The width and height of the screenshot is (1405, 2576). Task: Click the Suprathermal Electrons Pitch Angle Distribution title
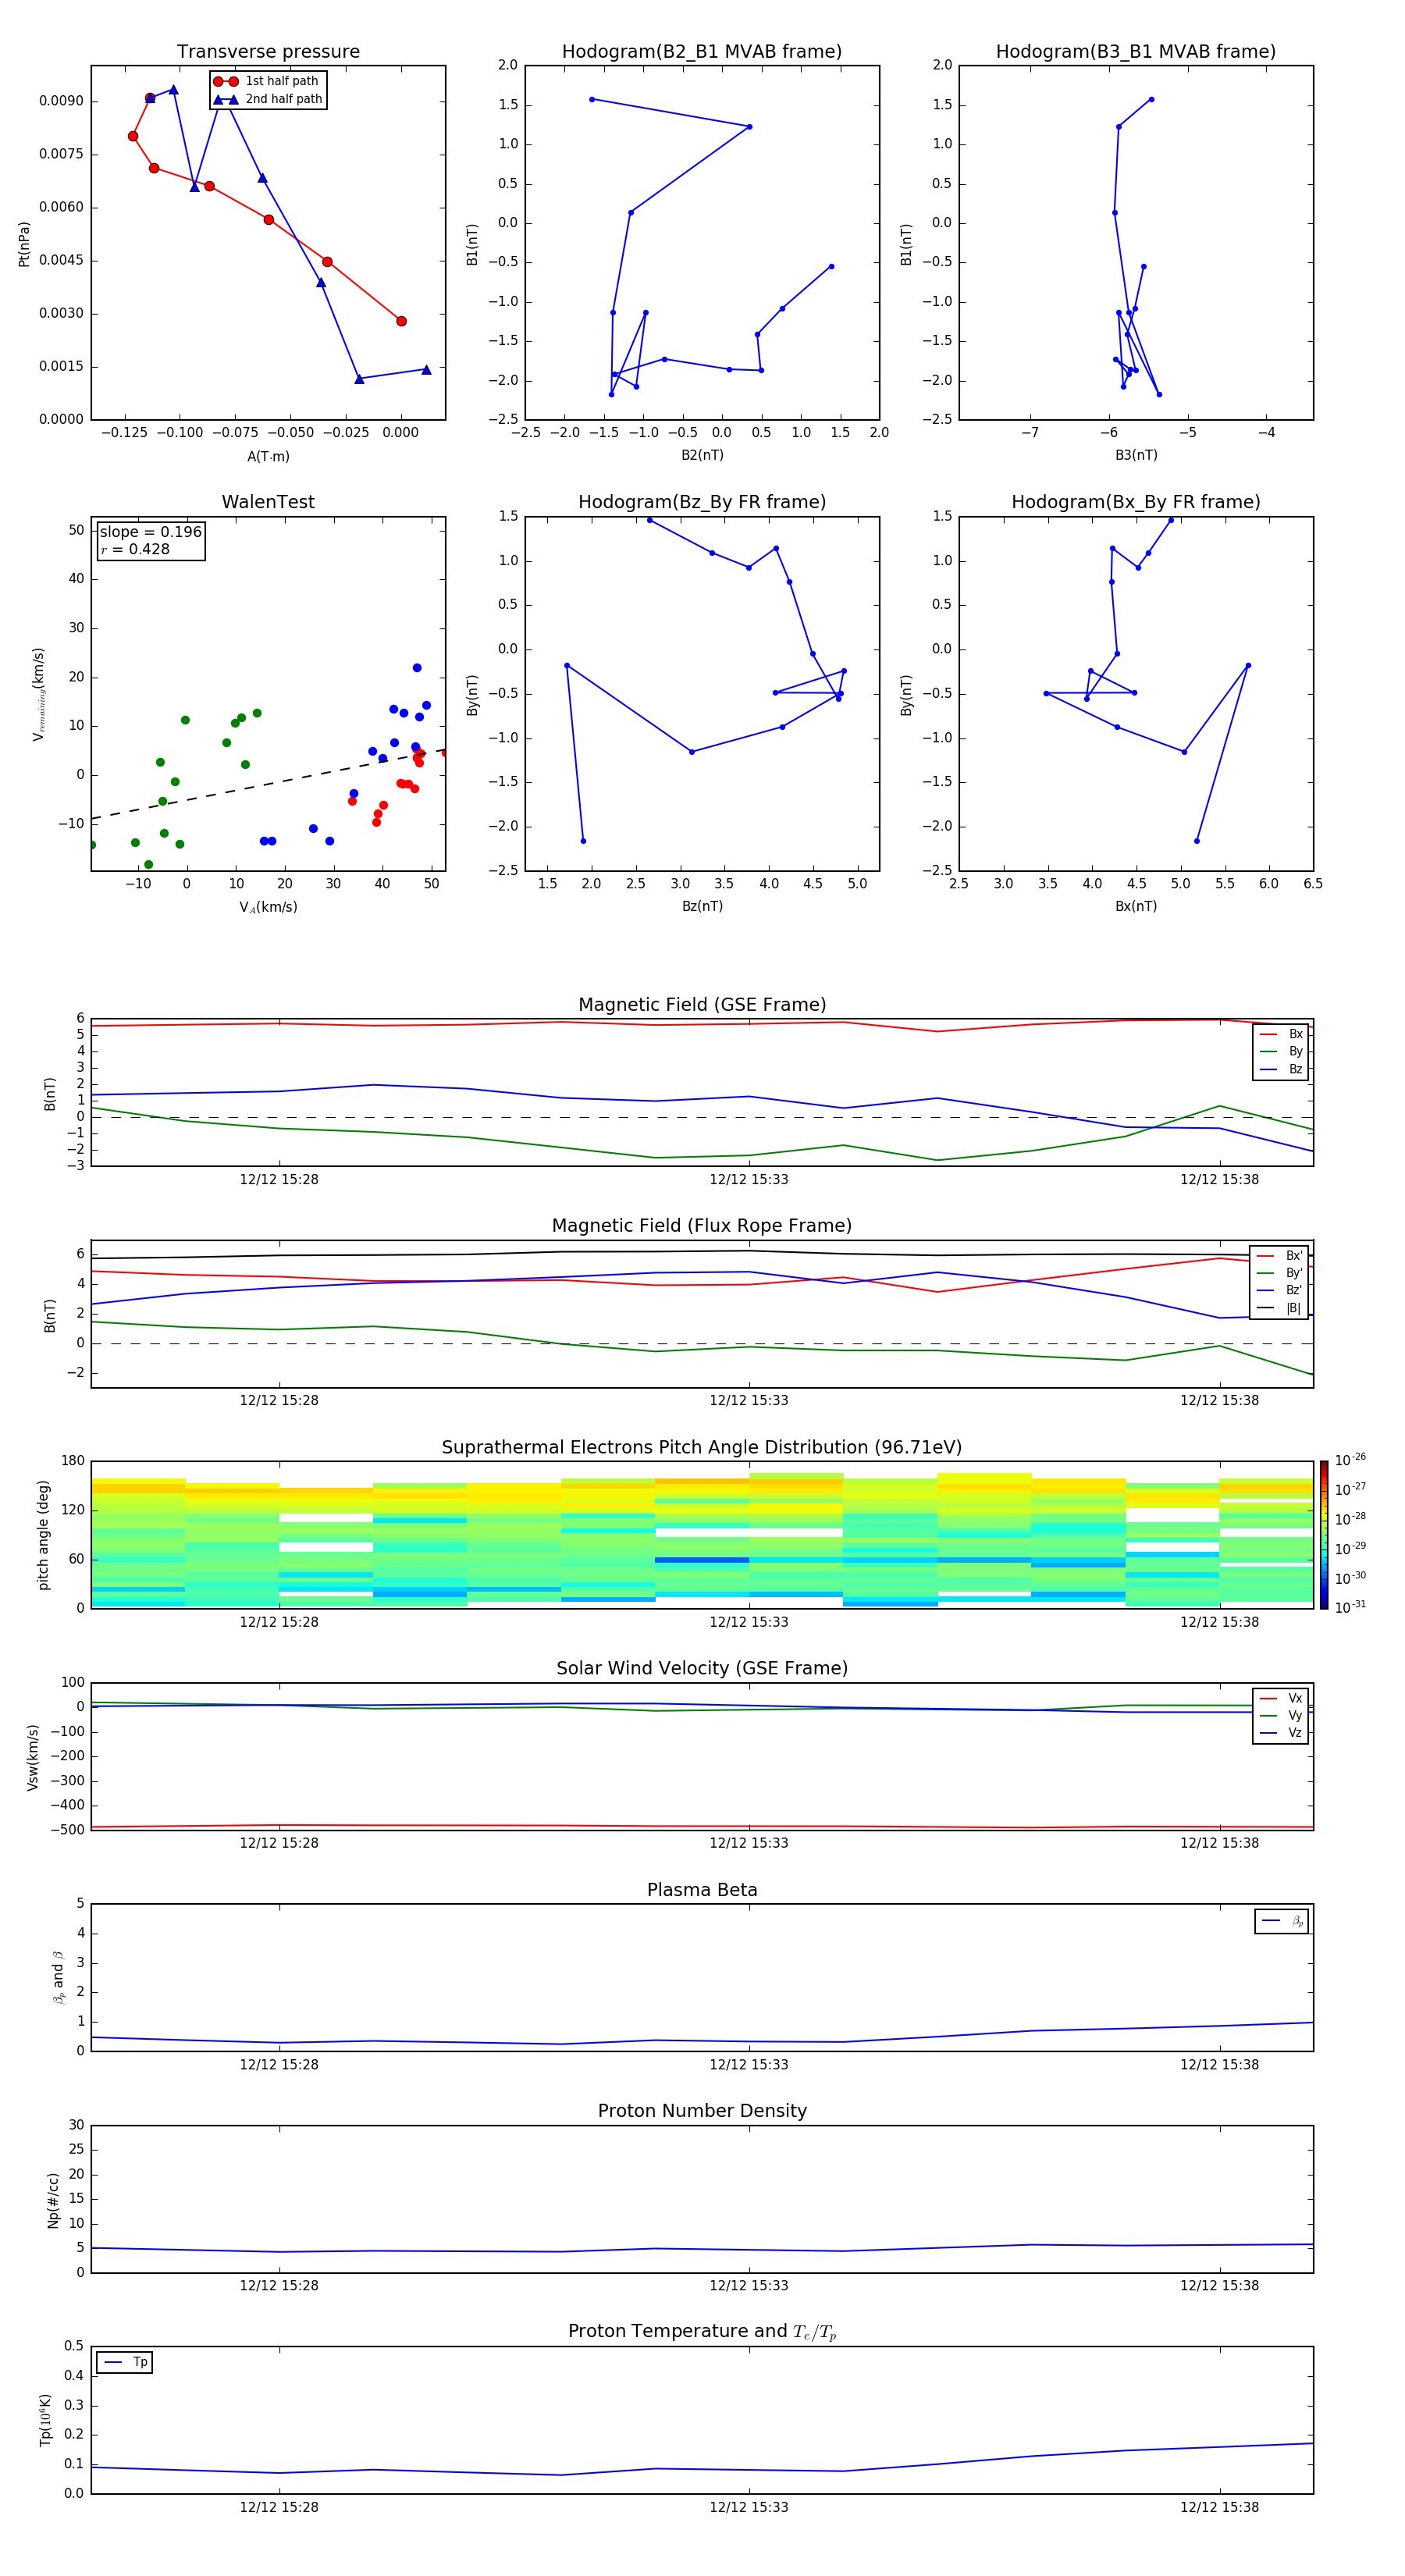702,1448
